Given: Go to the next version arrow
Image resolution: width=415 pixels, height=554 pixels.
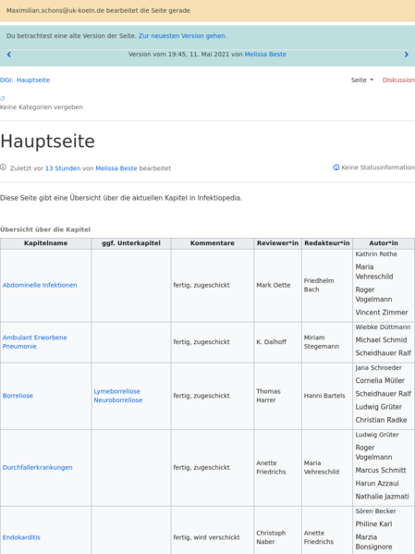Looking at the screenshot, I should [406, 55].
